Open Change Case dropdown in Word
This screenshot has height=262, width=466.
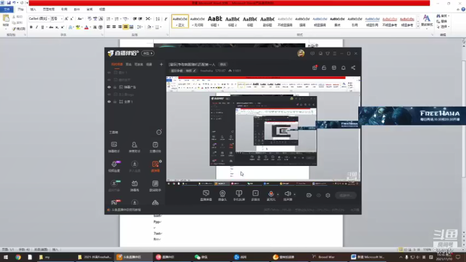coord(80,19)
